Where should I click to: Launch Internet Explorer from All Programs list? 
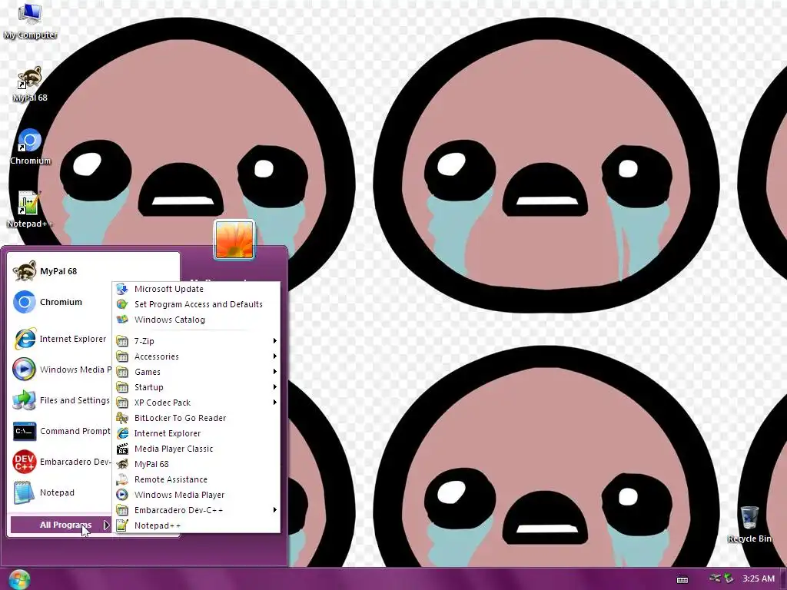tap(196, 433)
